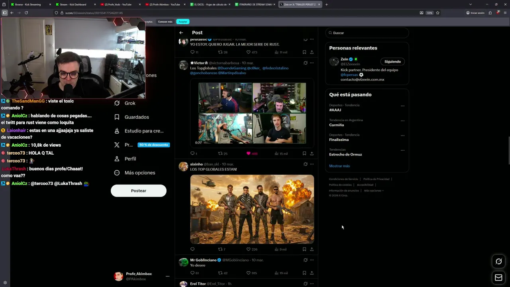510x287 pixels.
Task: Open views stats showing 15 mil
Action: [281, 153]
